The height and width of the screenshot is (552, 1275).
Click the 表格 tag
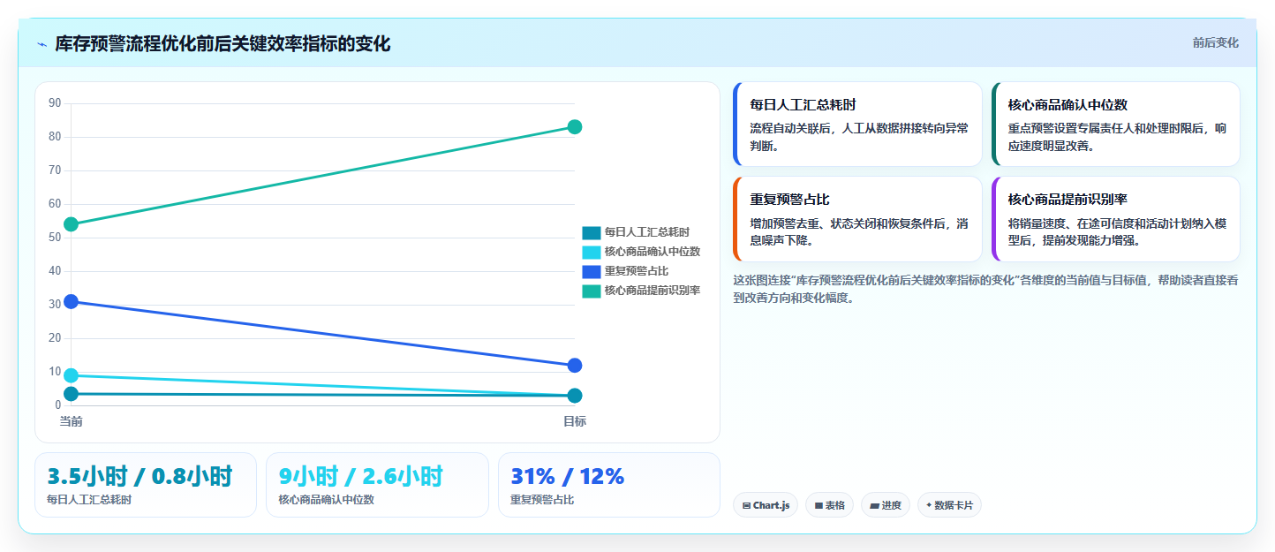click(829, 505)
